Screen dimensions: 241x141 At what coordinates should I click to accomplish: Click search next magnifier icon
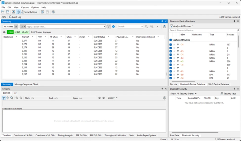(152, 27)
